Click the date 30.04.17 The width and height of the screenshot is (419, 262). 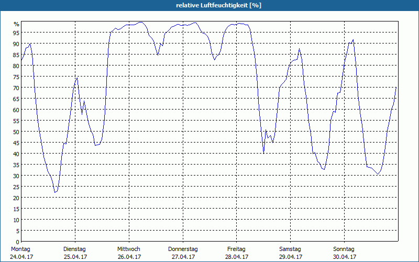click(x=345, y=257)
